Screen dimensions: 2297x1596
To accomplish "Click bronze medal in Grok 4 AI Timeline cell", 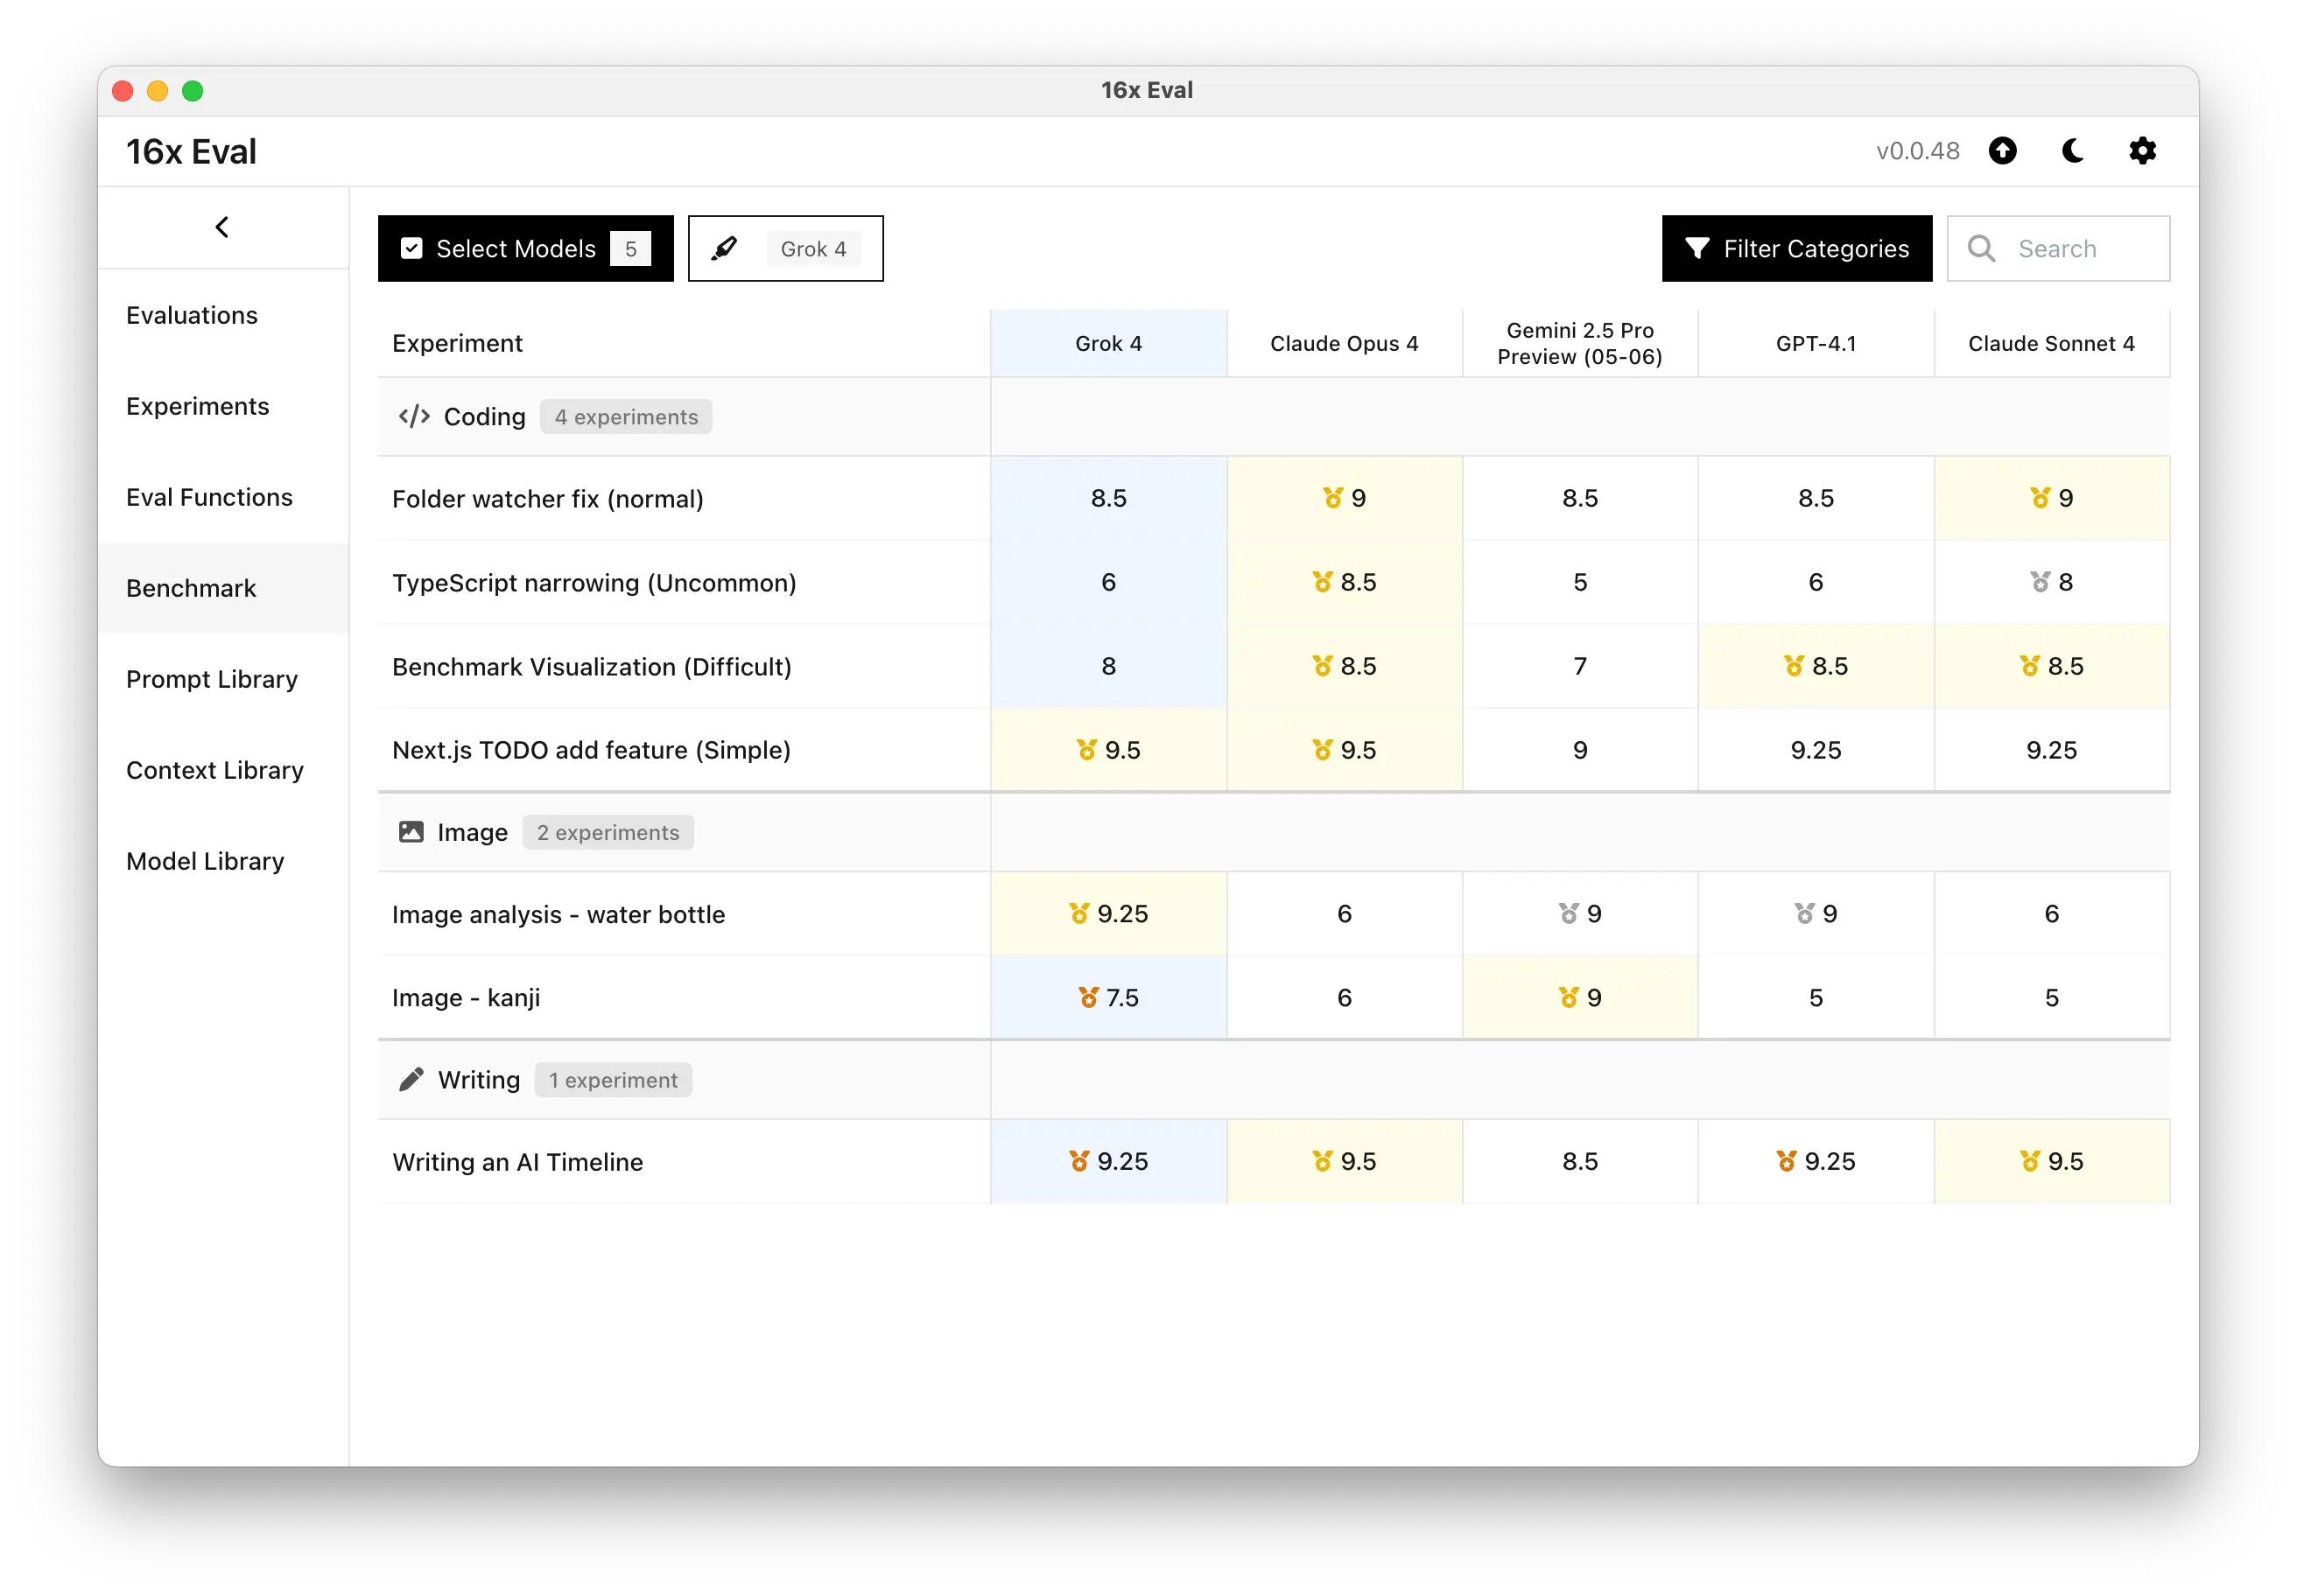I will pyautogui.click(x=1079, y=1160).
